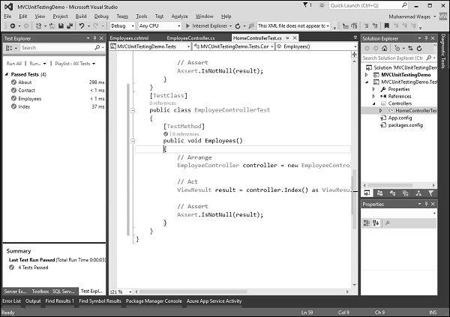This screenshot has height=317, width=450.
Task: Click the Solution Explorer horizontal scrollbar thumb
Action: point(390,185)
